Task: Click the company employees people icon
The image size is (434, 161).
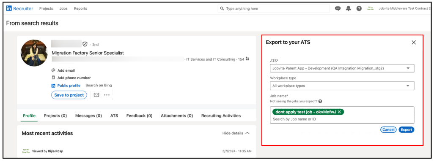Action: 247,59
